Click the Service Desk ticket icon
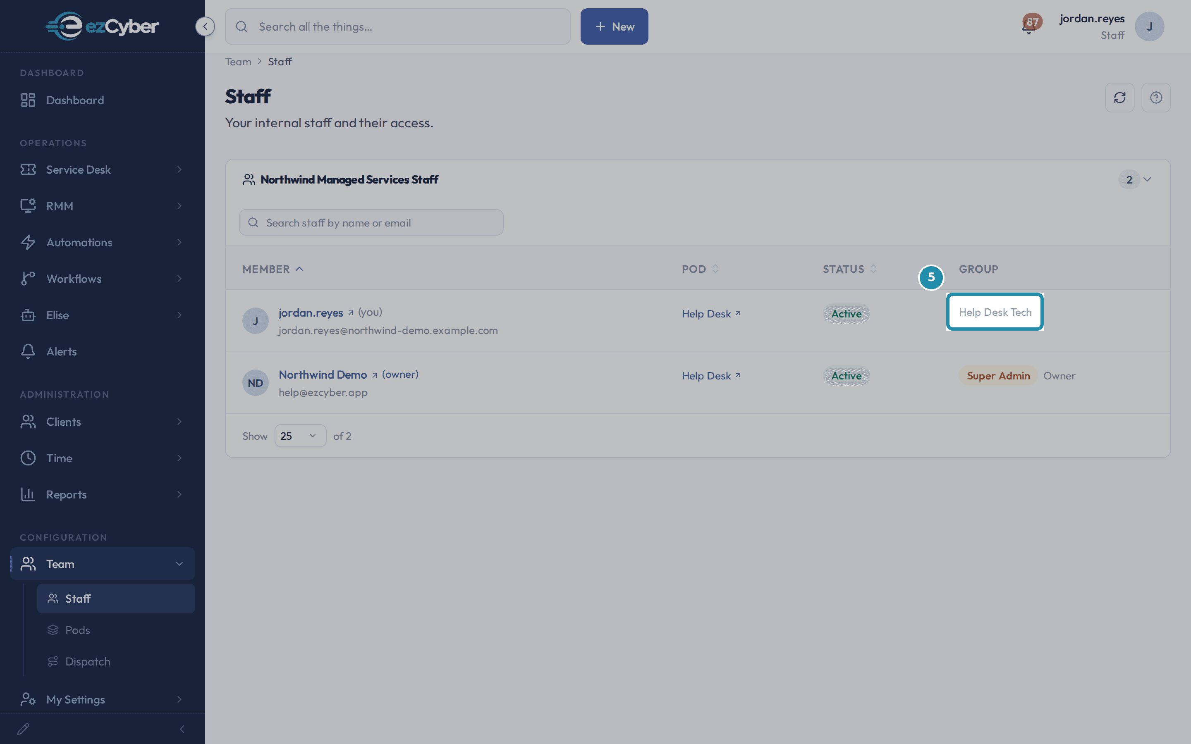Viewport: 1191px width, 744px height. click(x=28, y=169)
